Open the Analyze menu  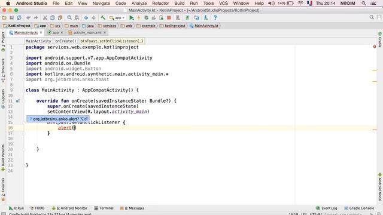pos(139,3)
